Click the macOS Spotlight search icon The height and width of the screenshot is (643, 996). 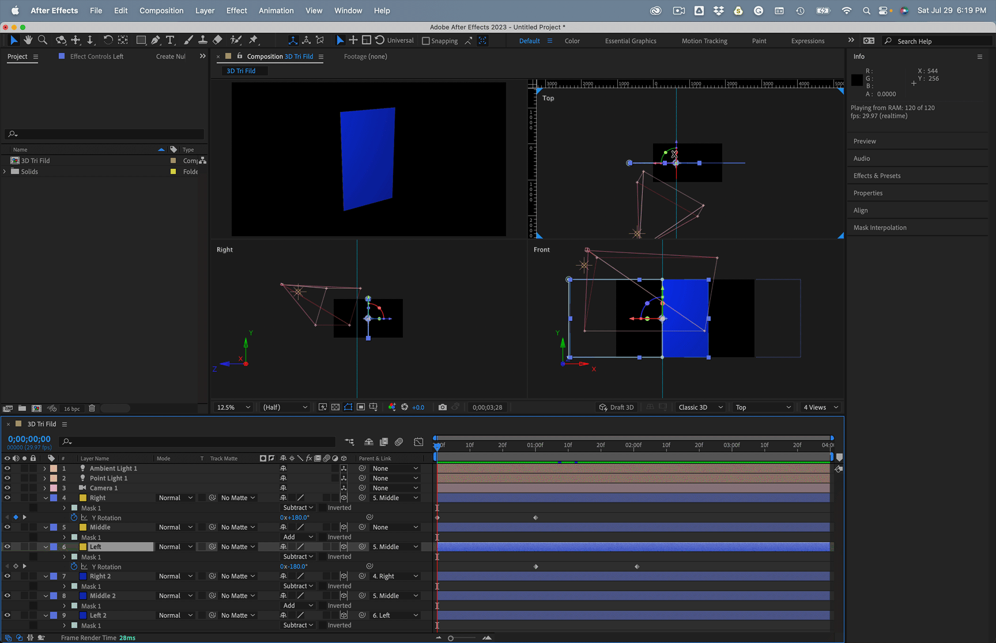coord(866,10)
